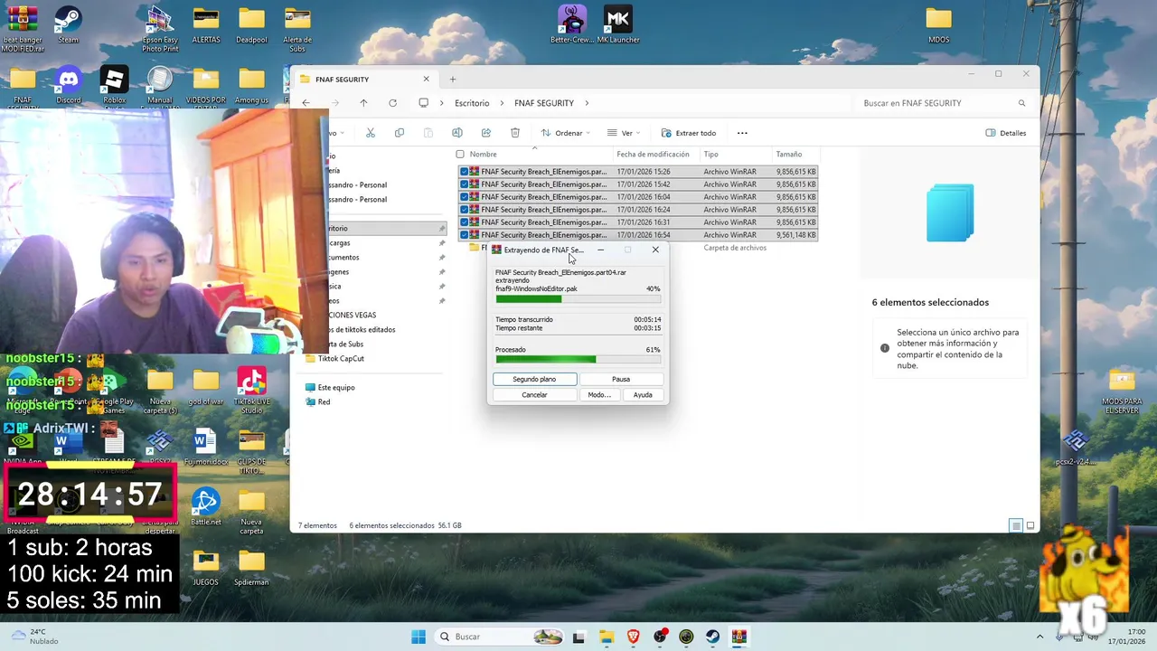
Task: Go up one folder with the up arrow
Action: pos(363,103)
